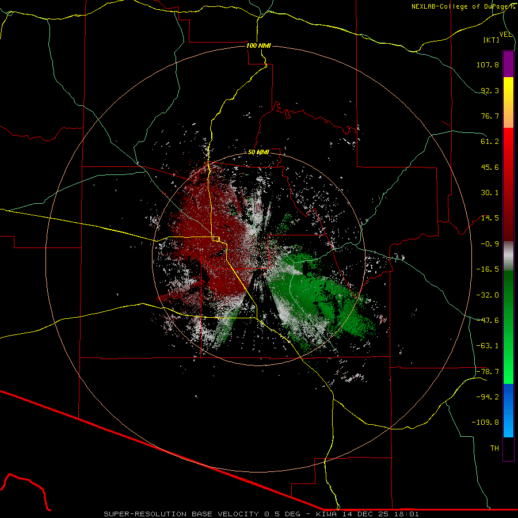Click the blue segment of the color bar
This screenshot has width=518, height=518.
pos(508,410)
